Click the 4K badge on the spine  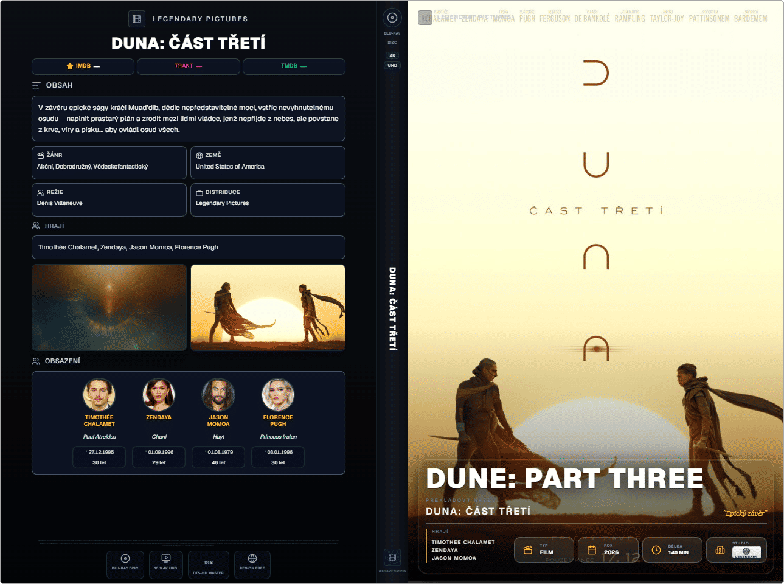[392, 55]
